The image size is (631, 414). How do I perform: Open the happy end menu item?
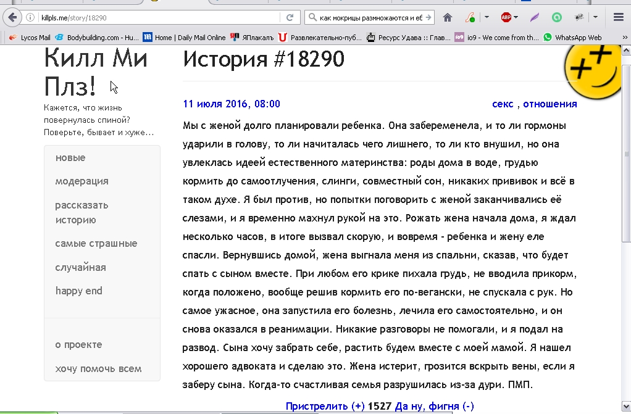coord(79,291)
